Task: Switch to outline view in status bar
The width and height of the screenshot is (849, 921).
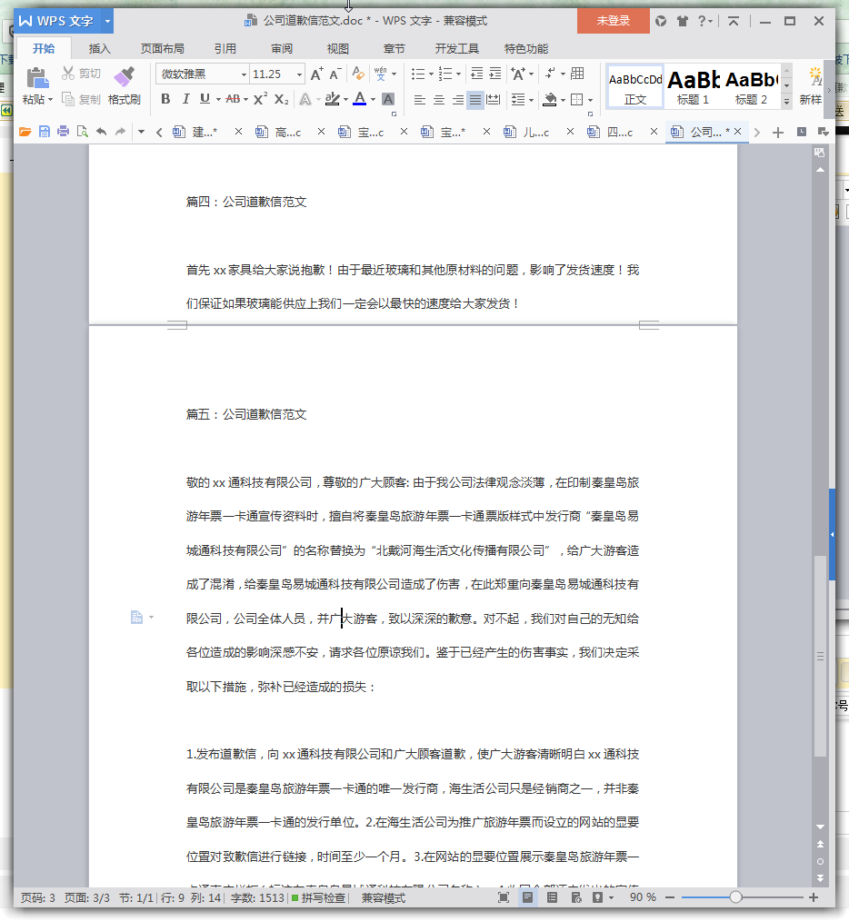Action: 552,896
